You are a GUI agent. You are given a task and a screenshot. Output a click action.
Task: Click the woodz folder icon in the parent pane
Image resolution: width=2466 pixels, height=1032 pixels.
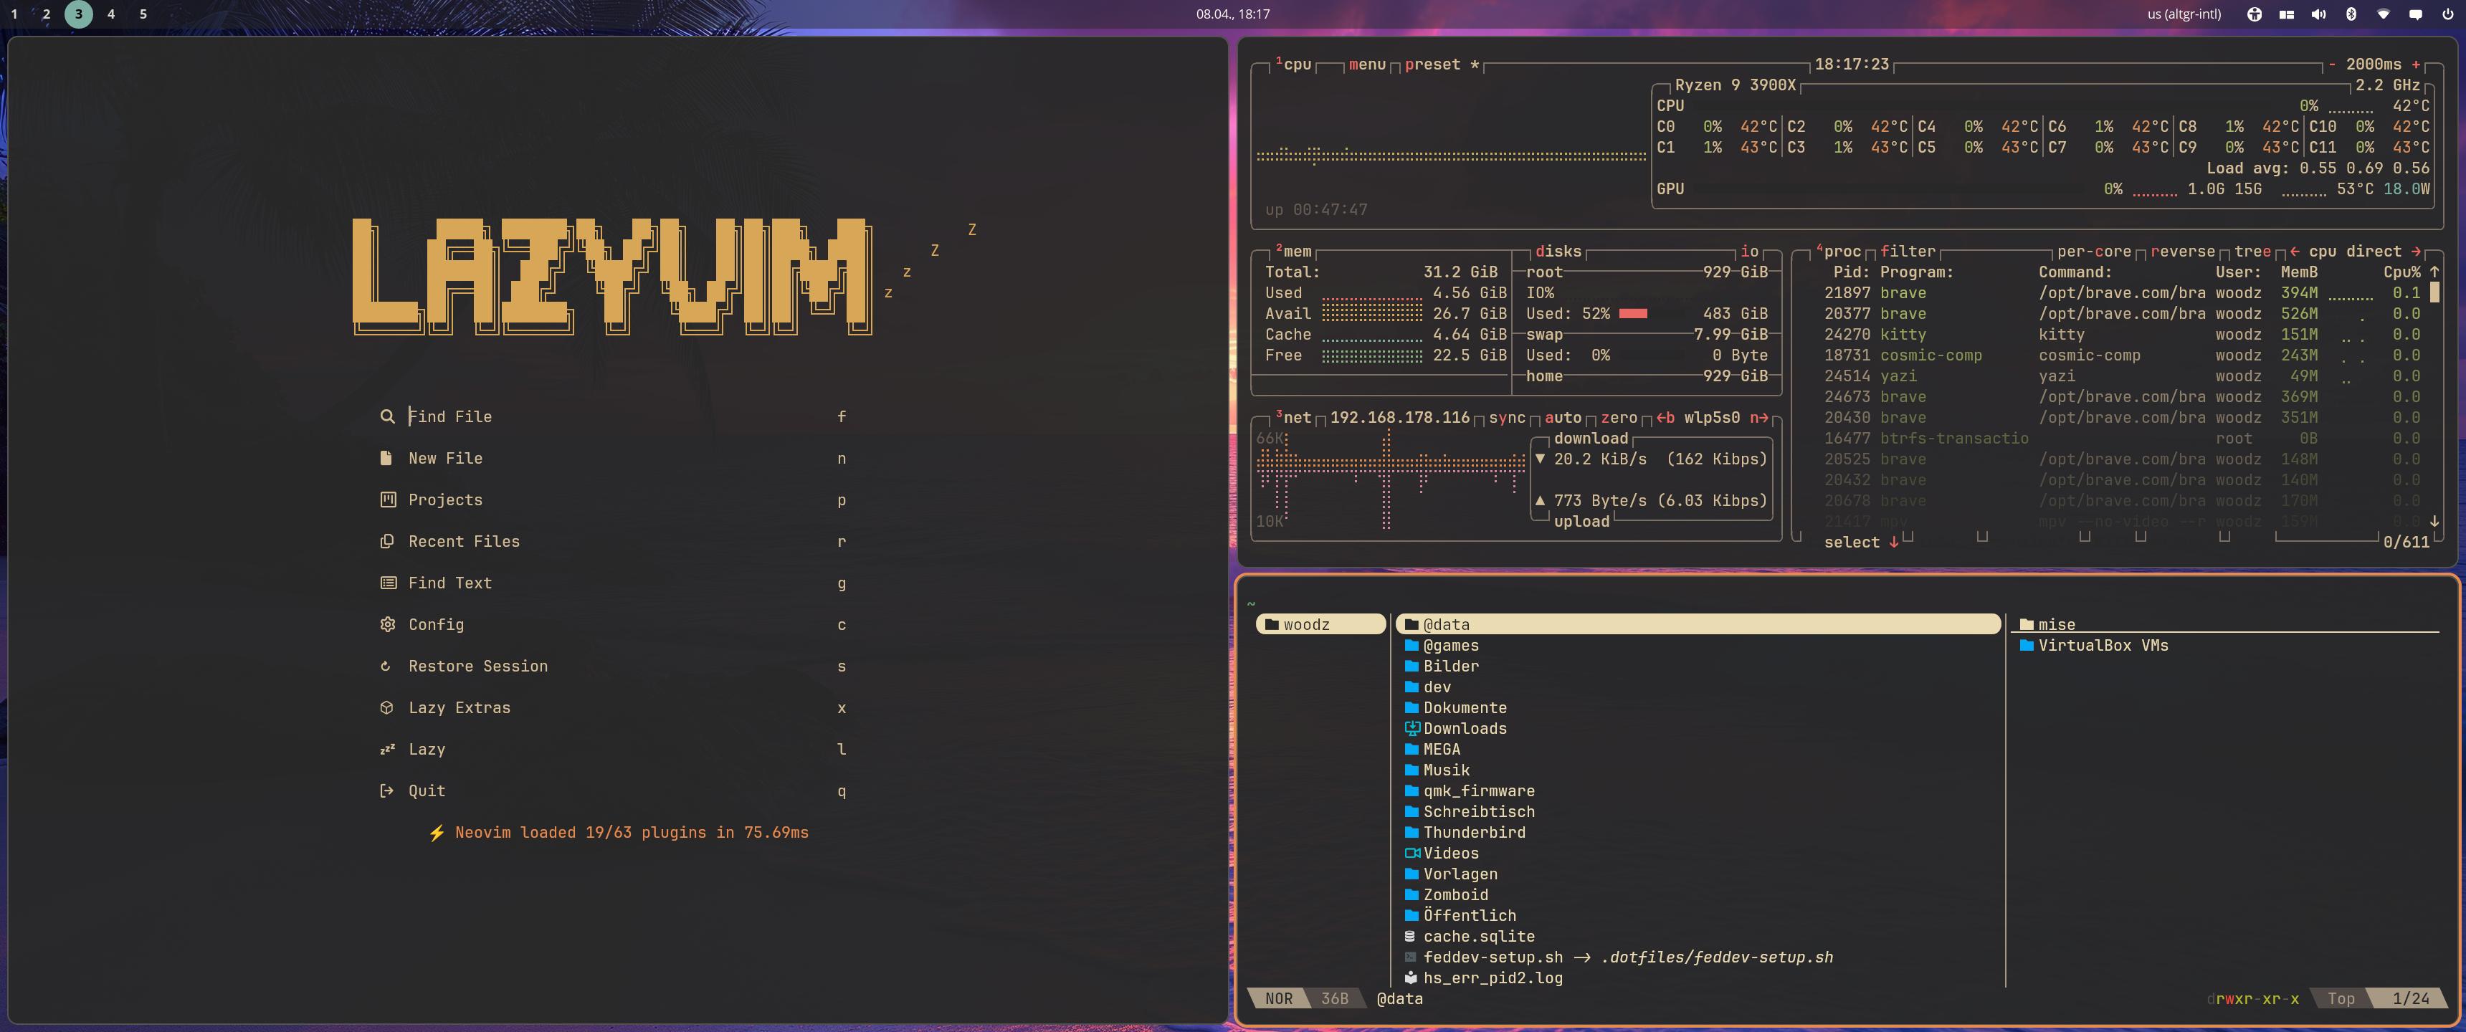point(1271,624)
